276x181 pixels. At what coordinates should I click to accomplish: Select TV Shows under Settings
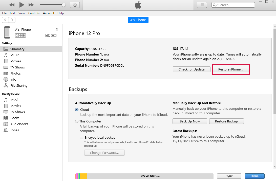tap(31, 67)
